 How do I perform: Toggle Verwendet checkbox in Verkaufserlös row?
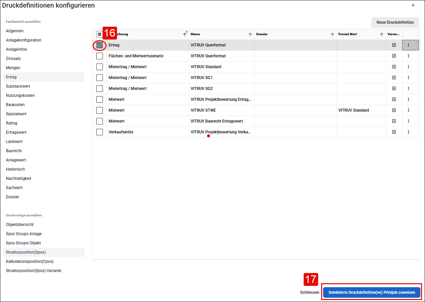pyautogui.click(x=394, y=132)
